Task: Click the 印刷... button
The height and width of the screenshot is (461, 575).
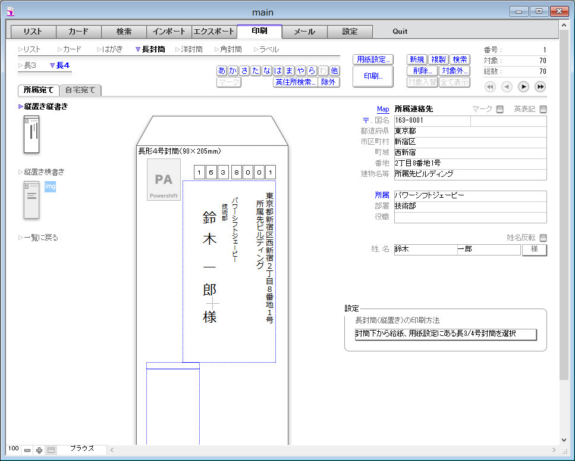Action: 373,76
